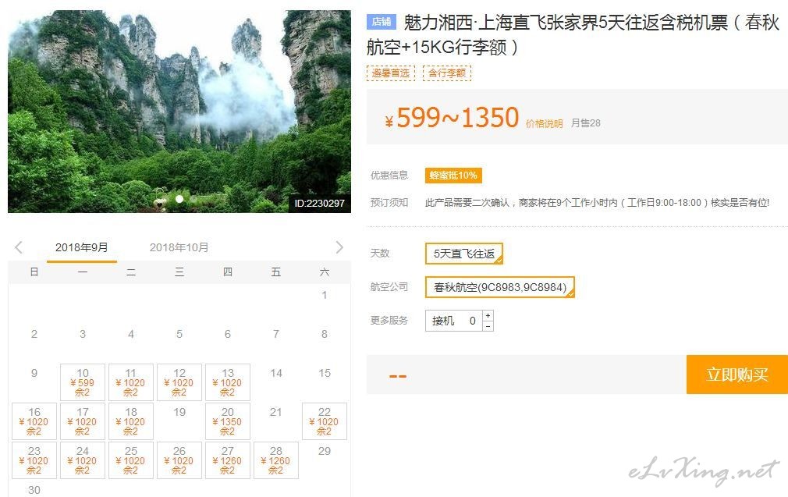Pick September 26 priced ¥1020
The image size is (788, 497).
[179, 460]
